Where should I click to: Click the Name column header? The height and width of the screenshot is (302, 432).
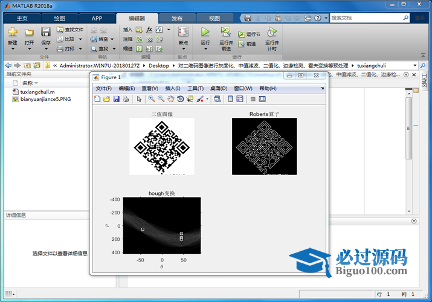coord(28,83)
